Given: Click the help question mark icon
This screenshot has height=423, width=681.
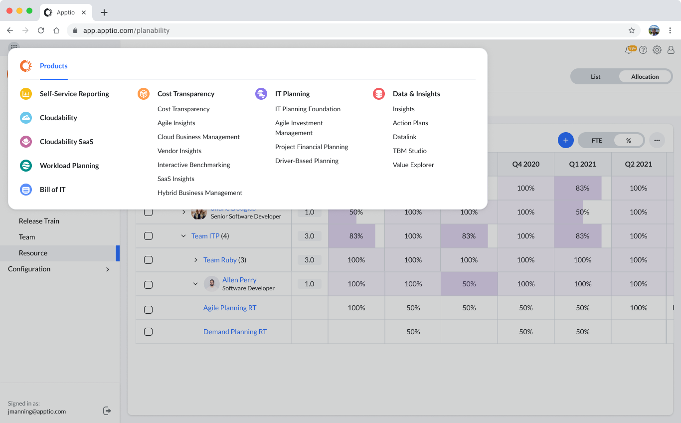Looking at the screenshot, I should coord(643,50).
